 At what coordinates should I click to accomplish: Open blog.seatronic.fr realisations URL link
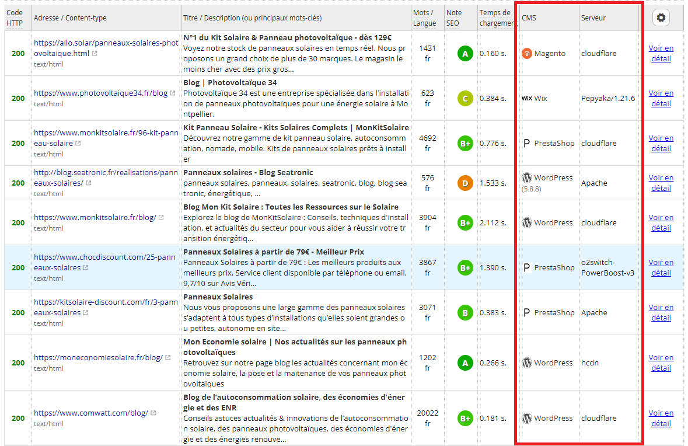click(x=106, y=178)
